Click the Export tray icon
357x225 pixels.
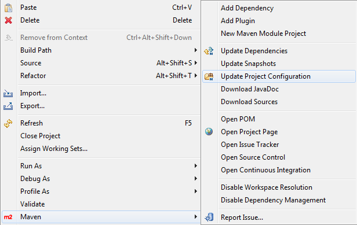point(8,106)
